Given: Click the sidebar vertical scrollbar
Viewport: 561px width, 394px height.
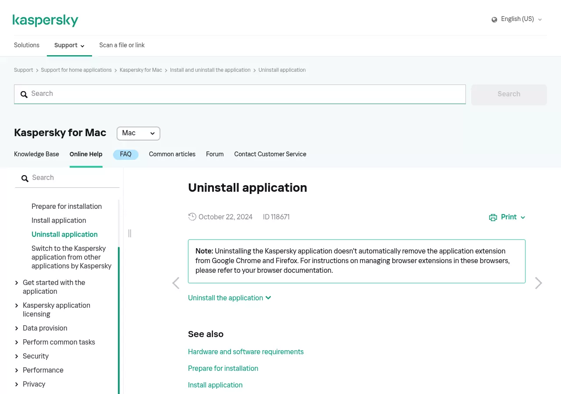Looking at the screenshot, I should click(x=119, y=320).
